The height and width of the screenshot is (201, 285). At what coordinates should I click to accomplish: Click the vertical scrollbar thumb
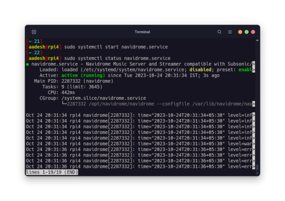coord(257,167)
